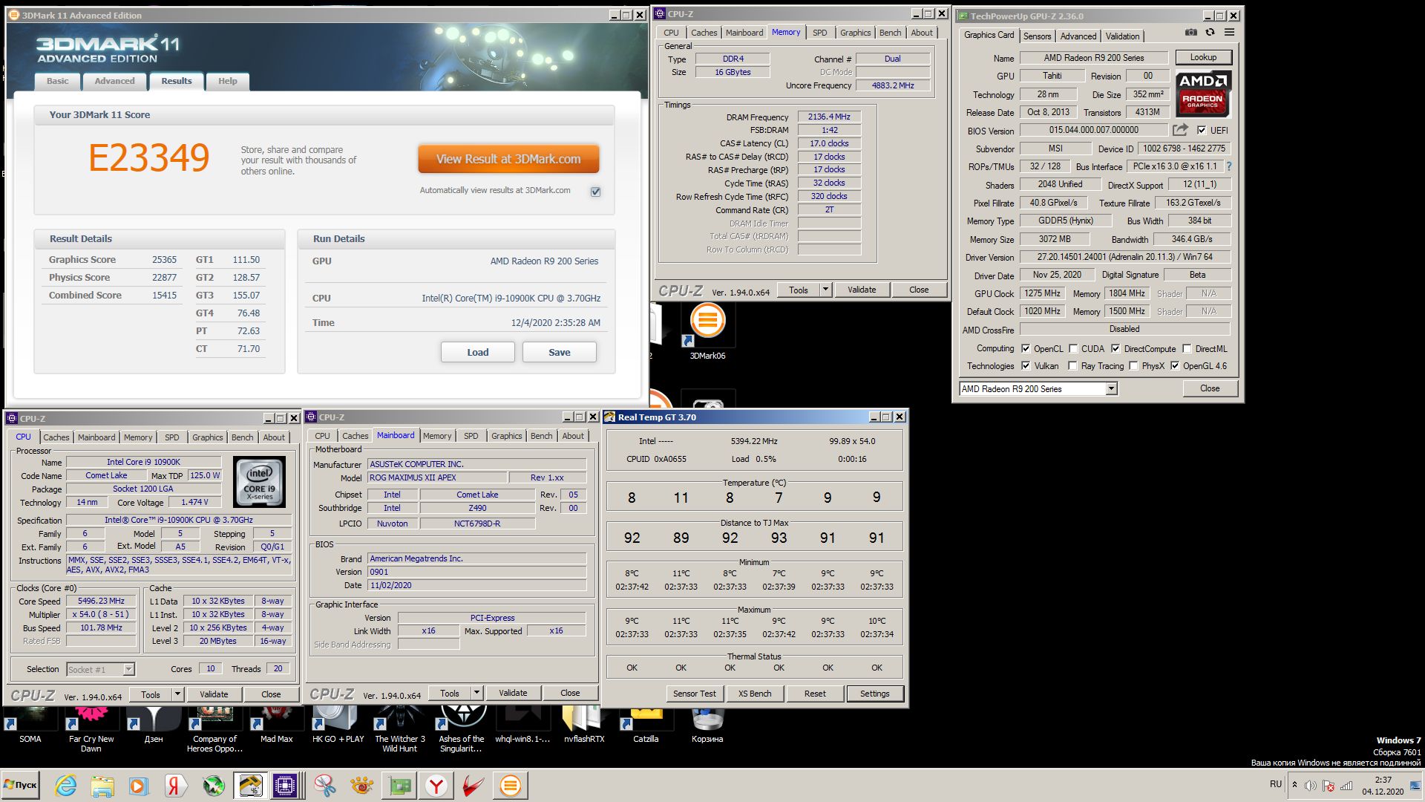Open Windows Explorer folder in taskbar
This screenshot has height=802, width=1425.
[102, 786]
